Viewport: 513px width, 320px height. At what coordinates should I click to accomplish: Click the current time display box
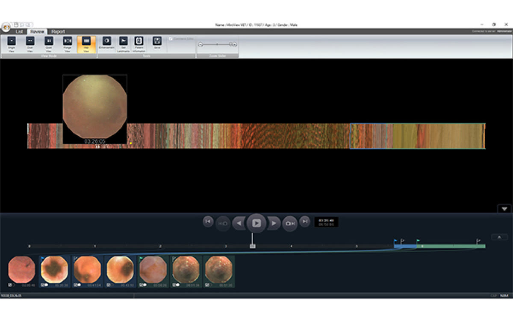click(x=326, y=222)
